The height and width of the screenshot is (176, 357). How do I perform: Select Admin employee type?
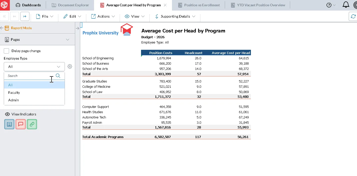click(x=34, y=100)
